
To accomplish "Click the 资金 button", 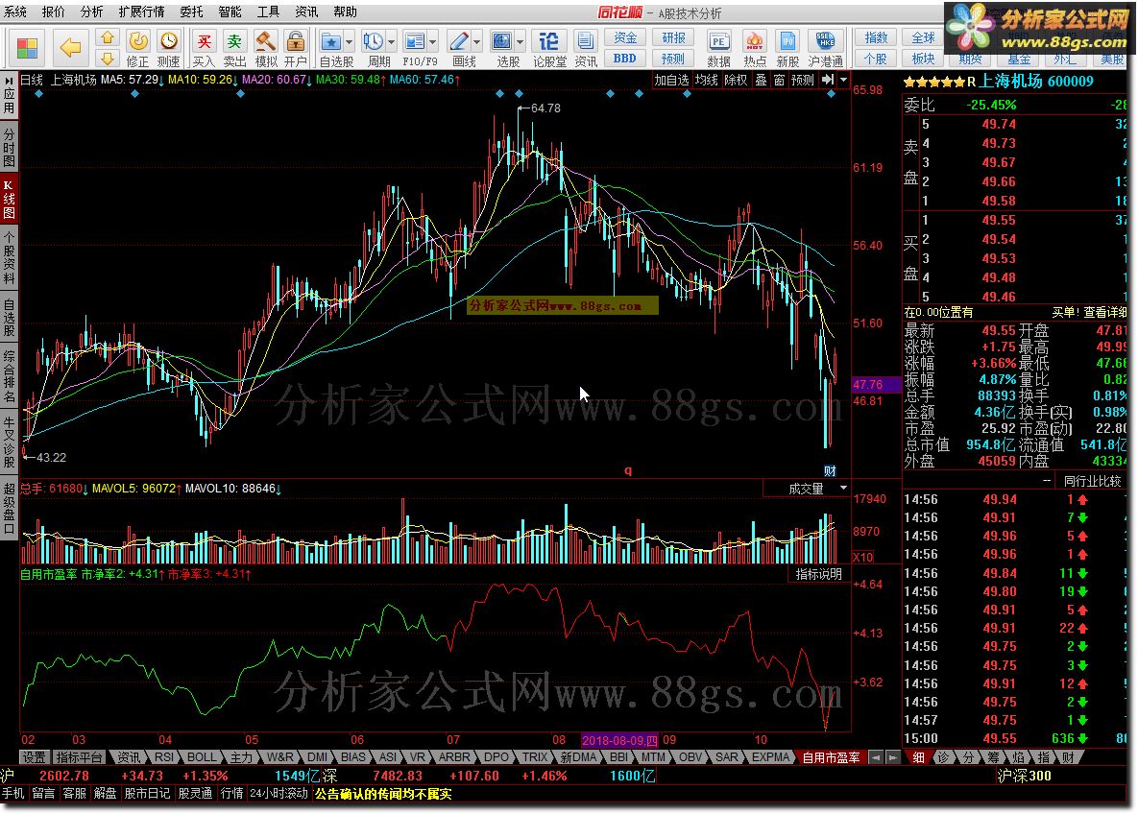I will [625, 37].
